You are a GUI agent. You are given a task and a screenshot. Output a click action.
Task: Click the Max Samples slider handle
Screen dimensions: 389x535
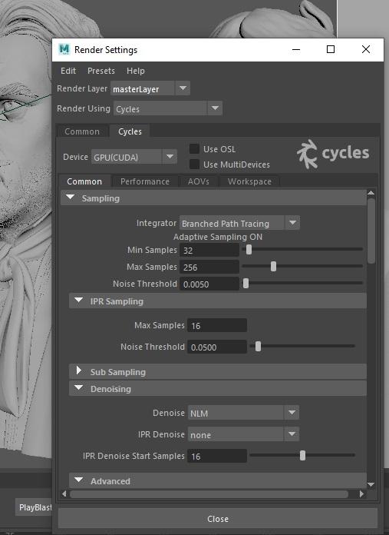coord(273,267)
